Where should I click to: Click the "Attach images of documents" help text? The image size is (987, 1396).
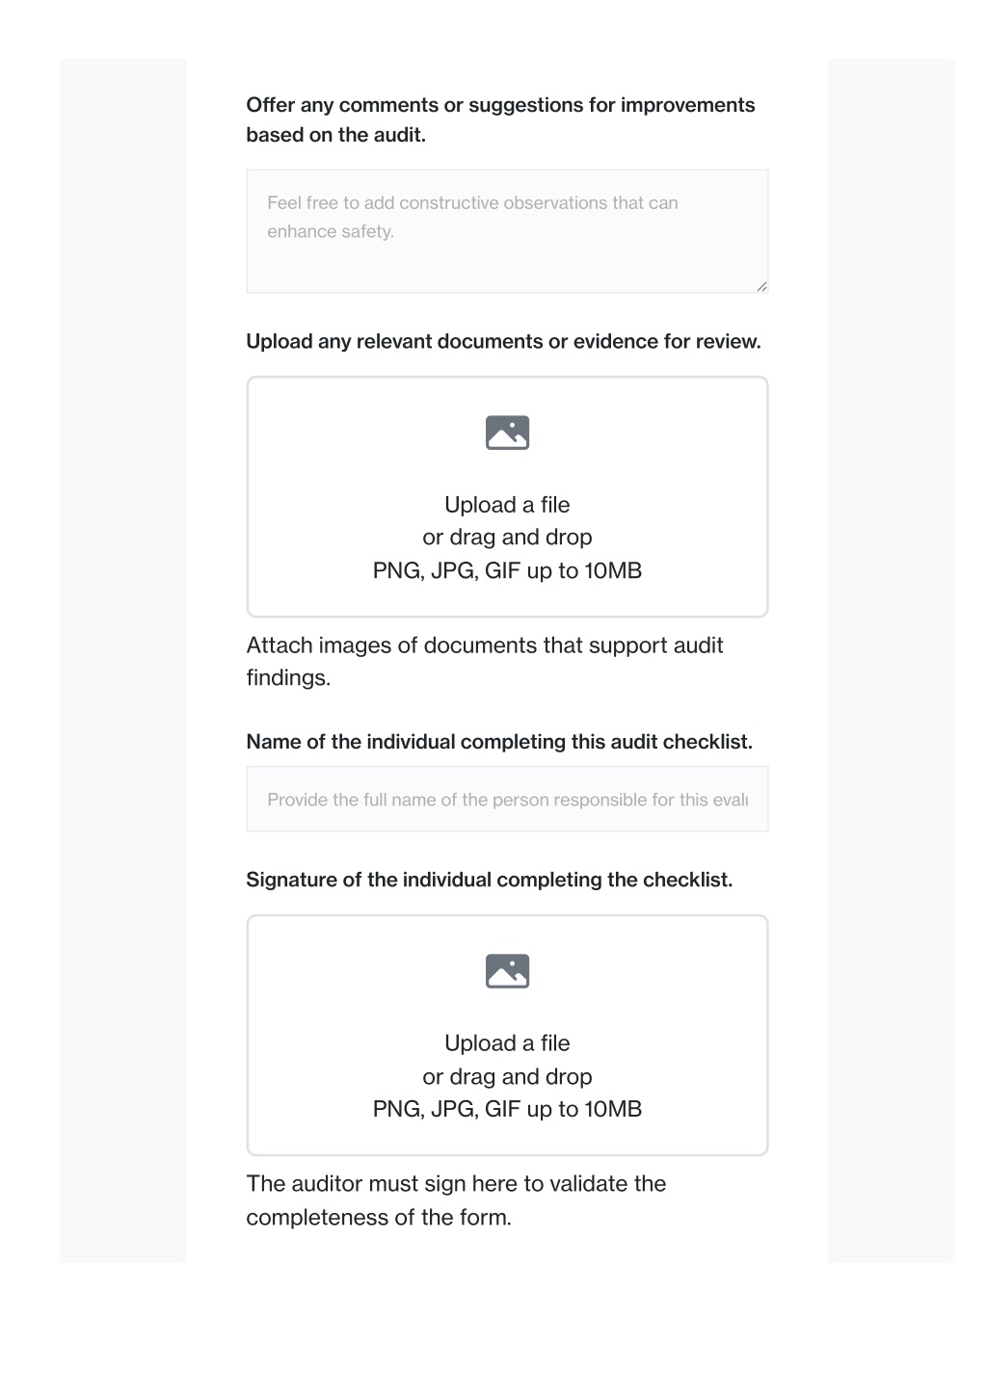coord(485,661)
